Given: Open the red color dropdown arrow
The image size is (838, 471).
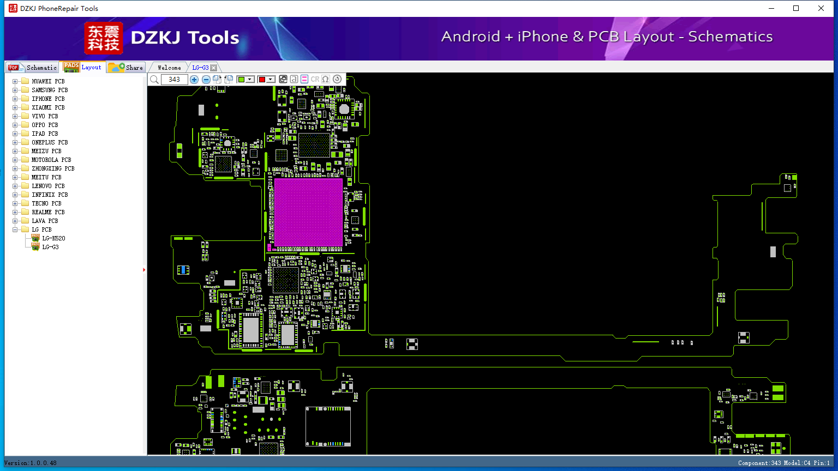Looking at the screenshot, I should (x=271, y=80).
